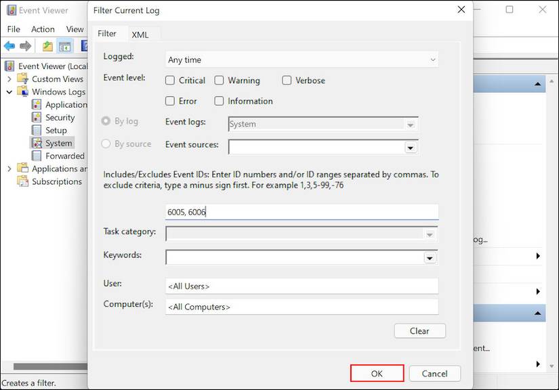
Task: Check the Verbose event level box
Action: point(287,81)
